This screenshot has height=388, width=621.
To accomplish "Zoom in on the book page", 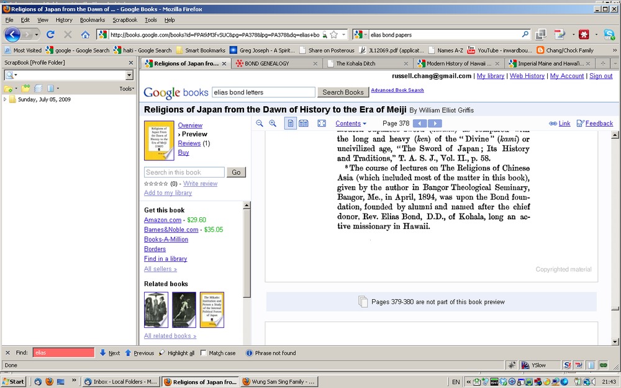I will (273, 124).
